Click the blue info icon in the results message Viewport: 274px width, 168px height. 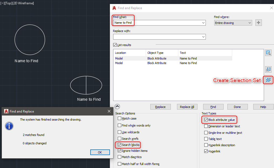[x=9, y=126]
